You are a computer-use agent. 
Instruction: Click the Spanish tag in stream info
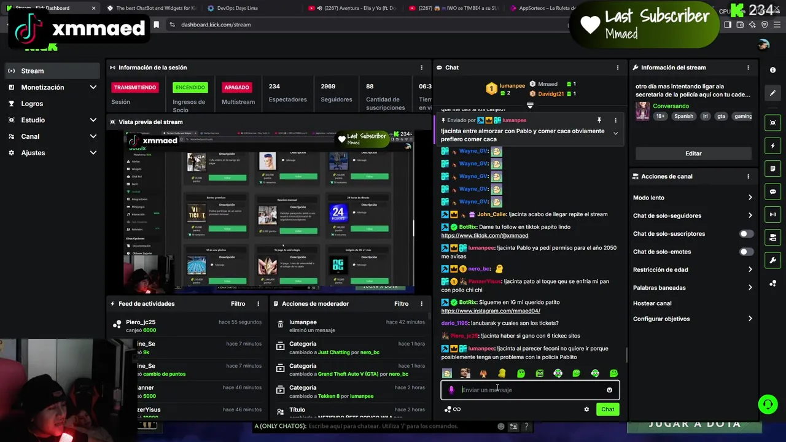(683, 116)
